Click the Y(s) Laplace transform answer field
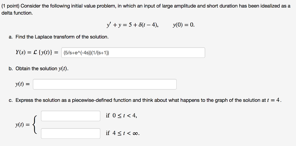The height and width of the screenshot is (146, 296). click(133, 53)
